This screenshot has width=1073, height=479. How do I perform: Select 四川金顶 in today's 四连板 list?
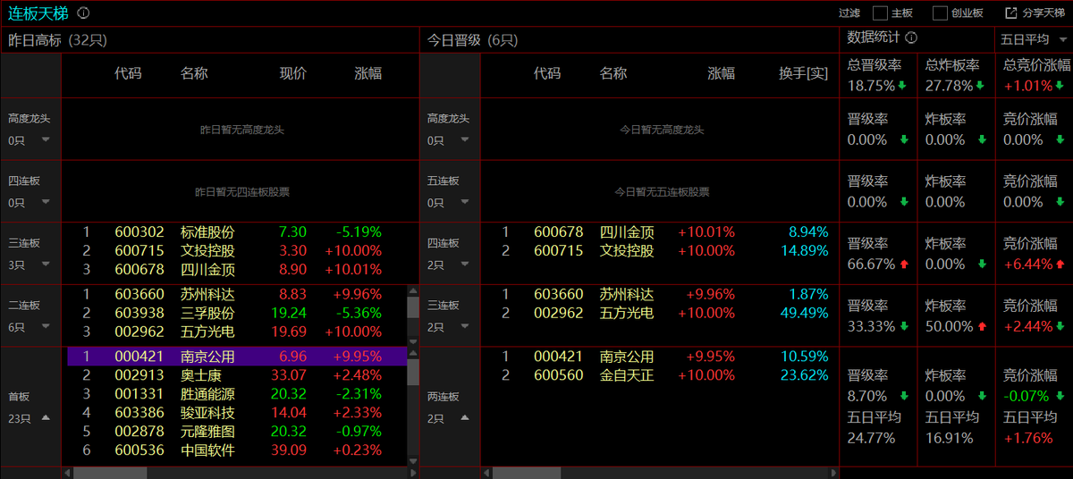[660, 231]
